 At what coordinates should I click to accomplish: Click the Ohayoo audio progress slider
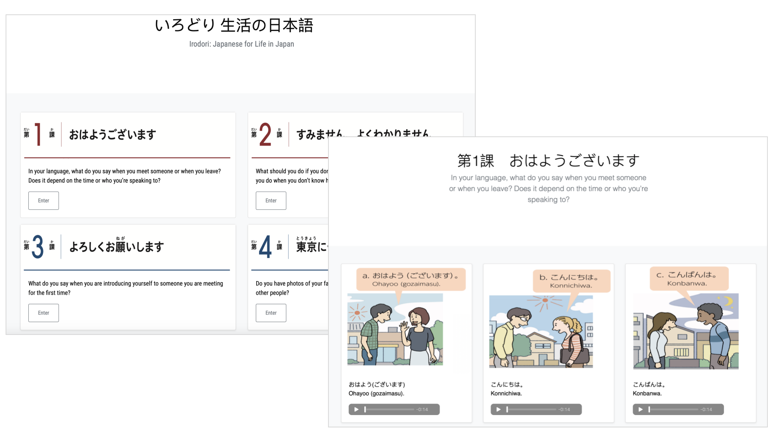(389, 409)
